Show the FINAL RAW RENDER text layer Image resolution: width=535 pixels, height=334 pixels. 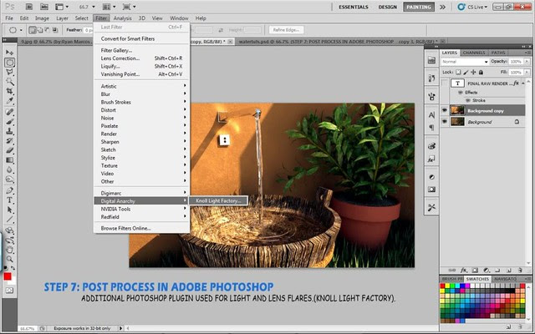(x=444, y=83)
